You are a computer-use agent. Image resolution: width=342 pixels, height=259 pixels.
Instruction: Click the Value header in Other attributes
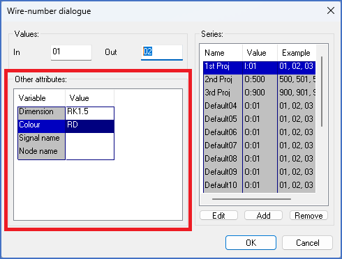pyautogui.click(x=90, y=98)
